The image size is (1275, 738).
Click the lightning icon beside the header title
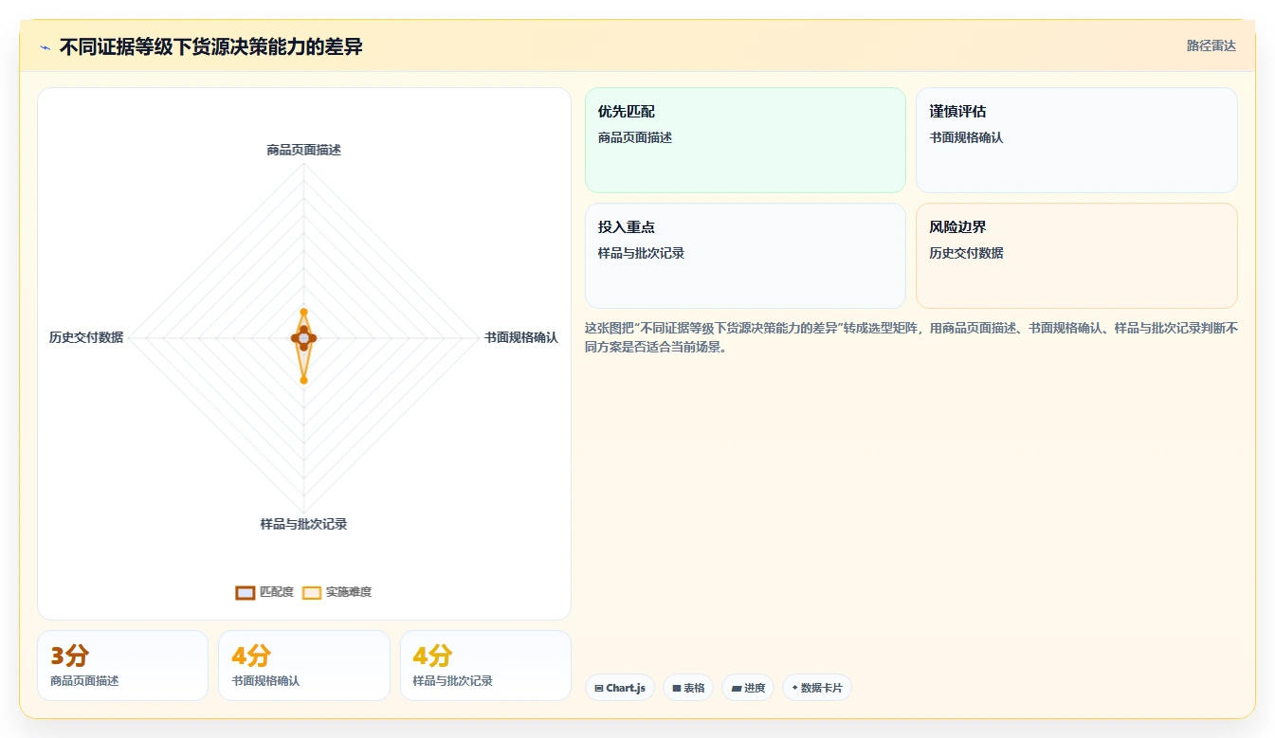tap(45, 47)
